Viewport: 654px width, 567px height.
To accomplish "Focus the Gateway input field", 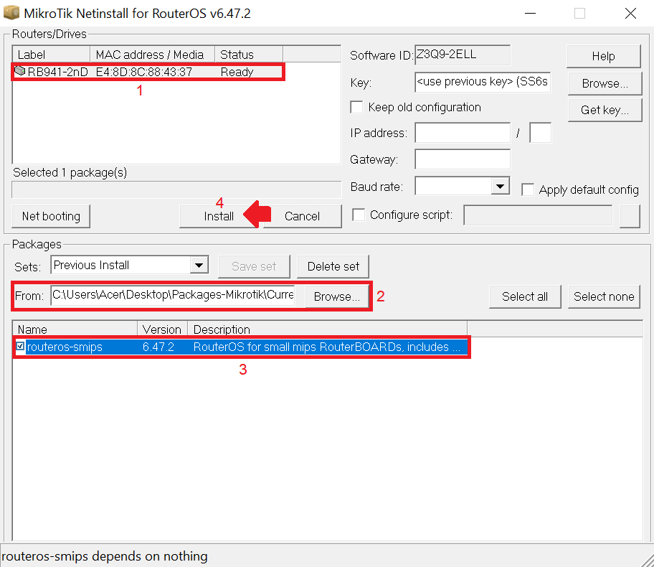I will [x=463, y=159].
